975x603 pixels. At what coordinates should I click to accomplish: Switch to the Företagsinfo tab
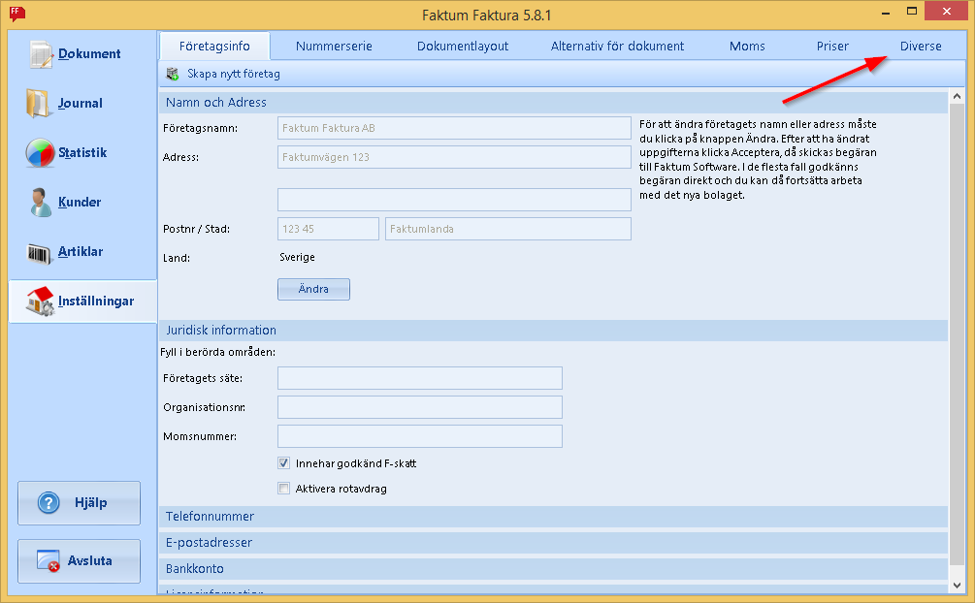(x=214, y=46)
